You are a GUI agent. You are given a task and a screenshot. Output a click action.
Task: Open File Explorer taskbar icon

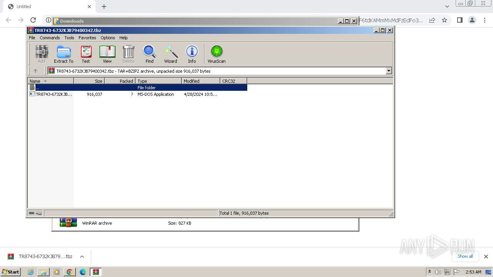[x=44, y=272]
